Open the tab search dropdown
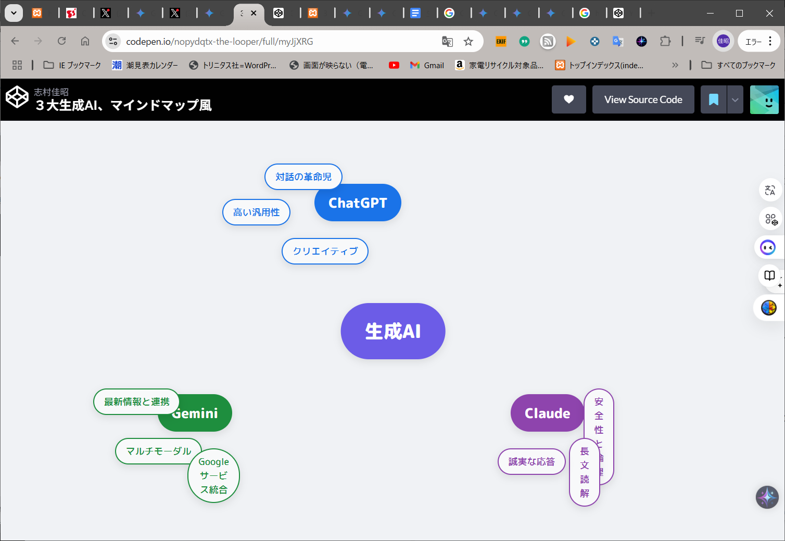Image resolution: width=785 pixels, height=541 pixels. pyautogui.click(x=14, y=13)
